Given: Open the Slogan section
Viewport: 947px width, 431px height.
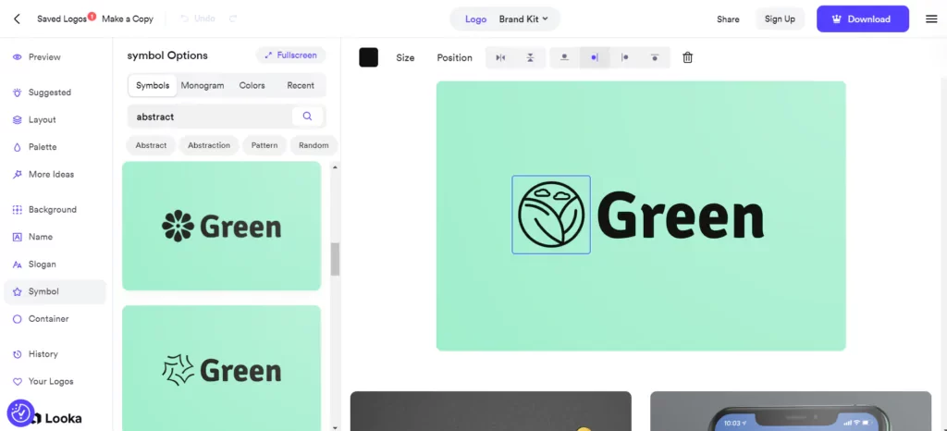Looking at the screenshot, I should click(x=34, y=264).
